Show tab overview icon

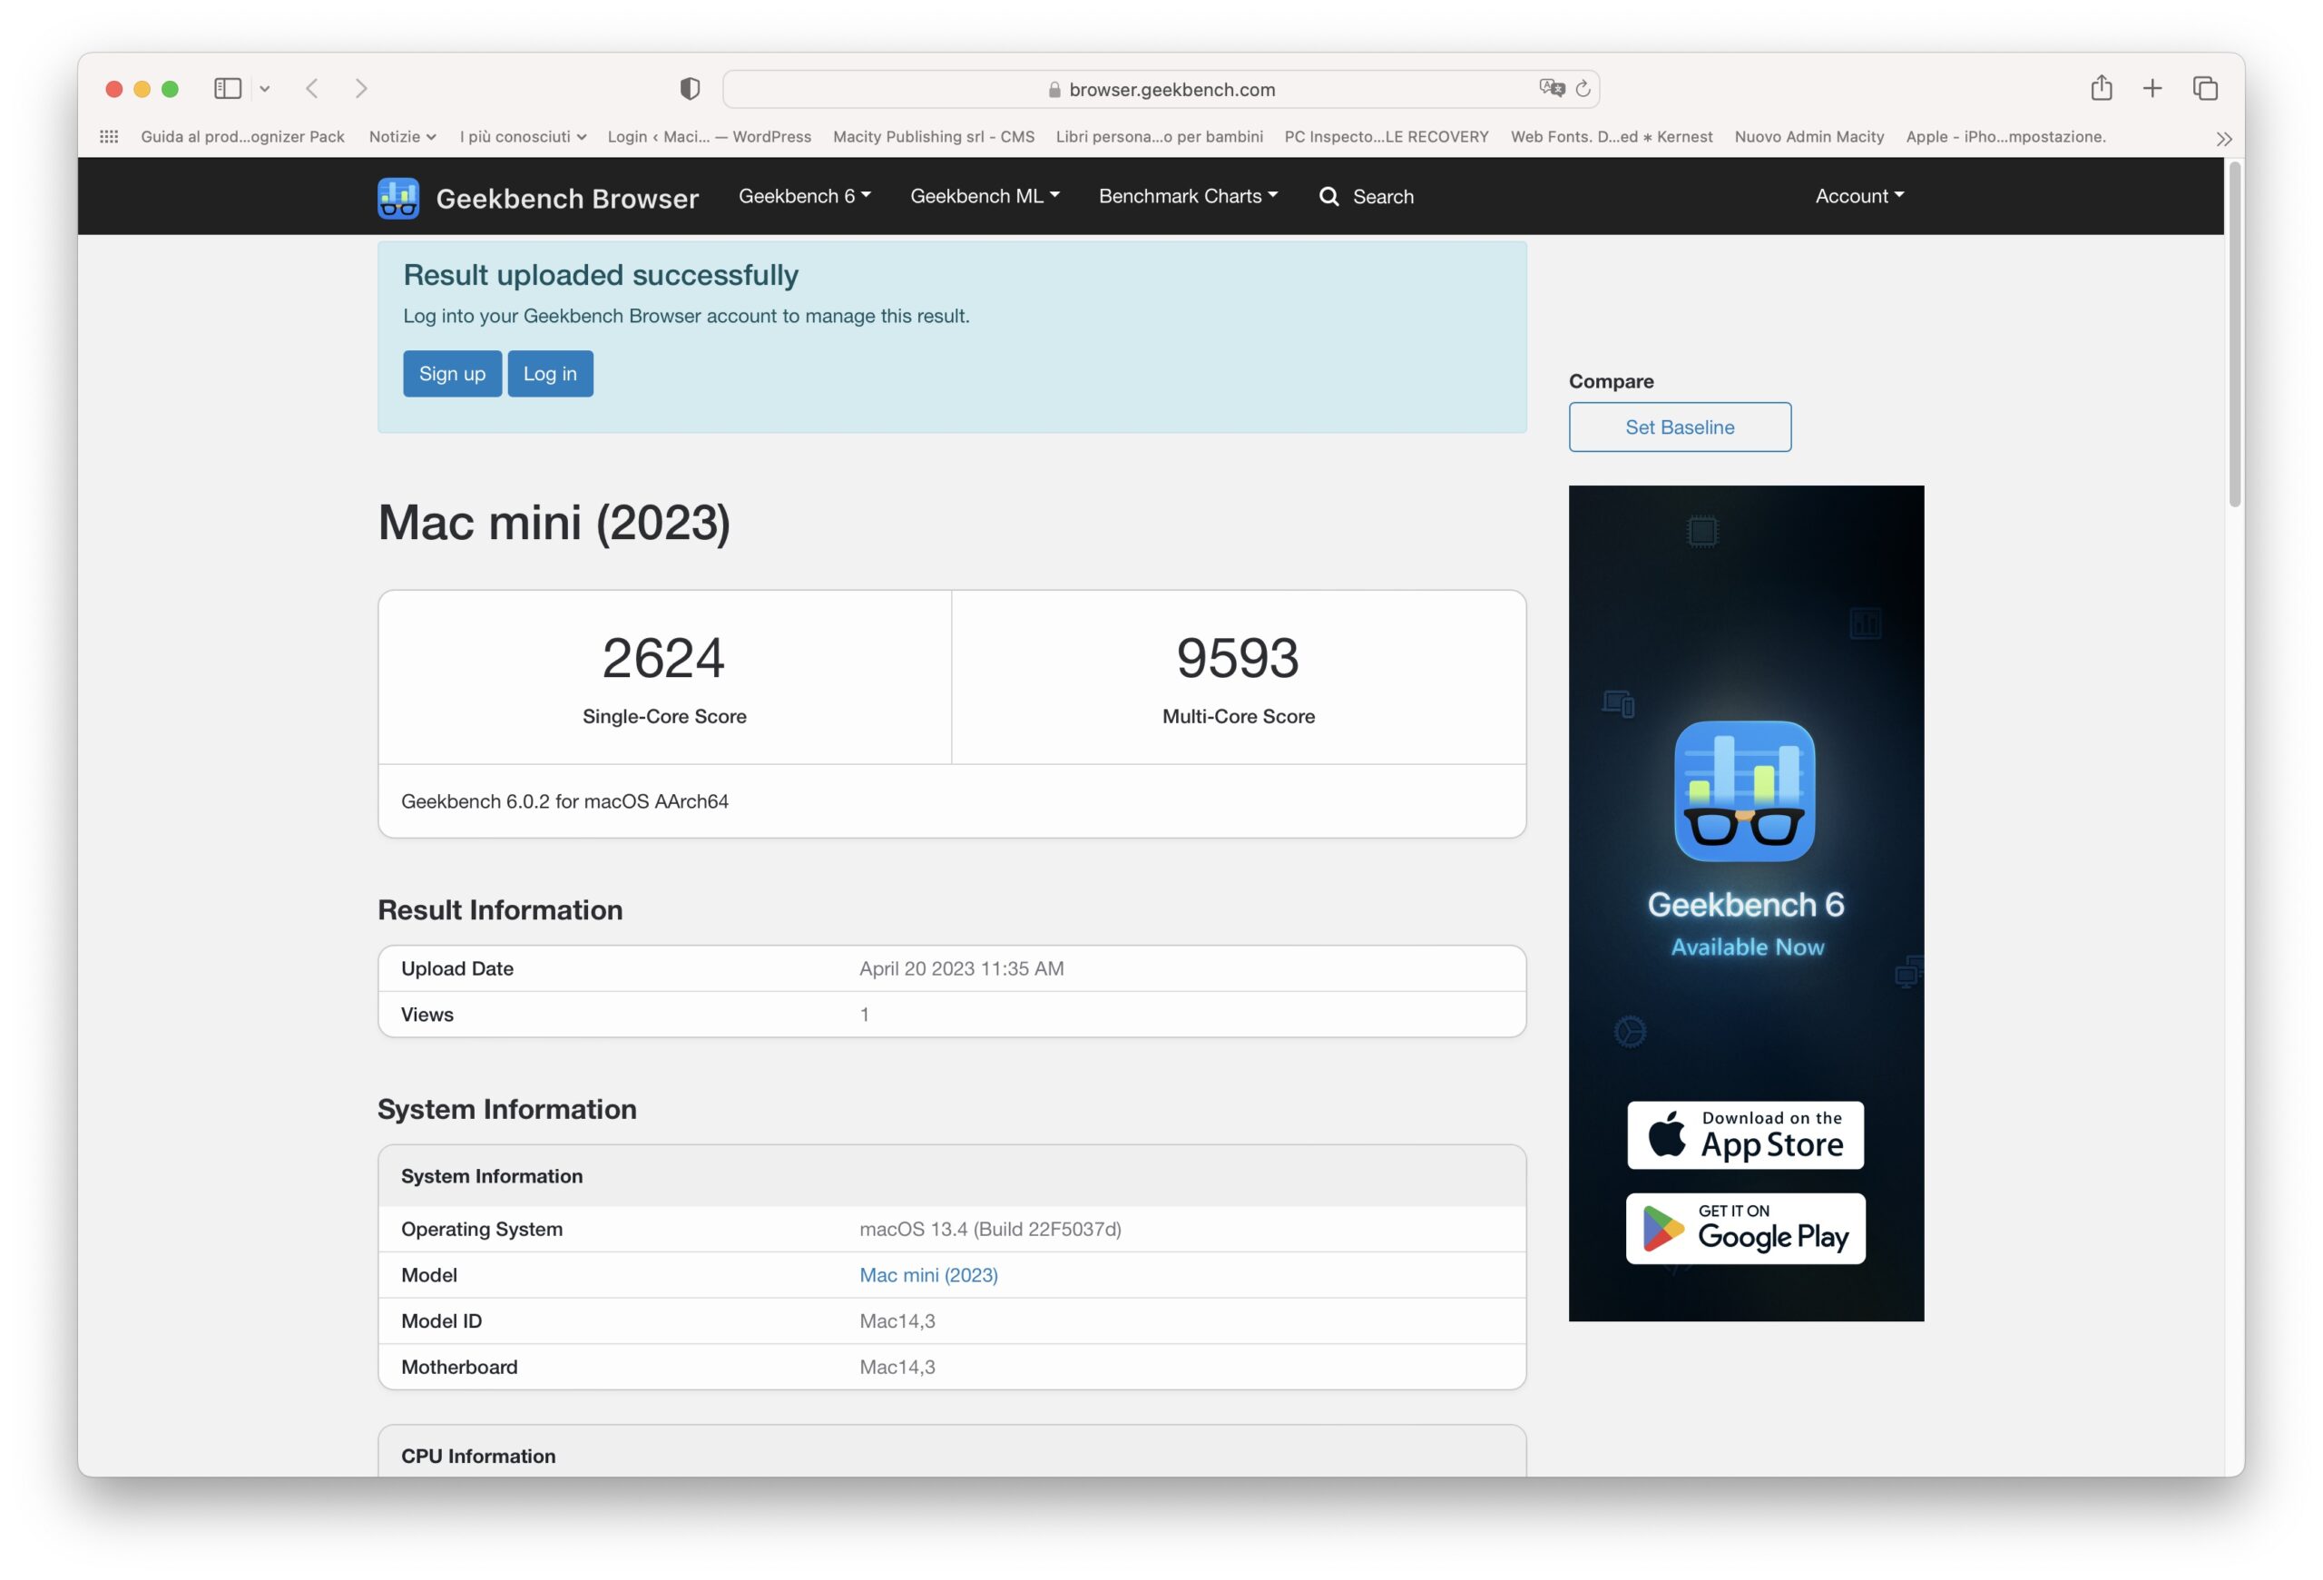coord(2205,89)
